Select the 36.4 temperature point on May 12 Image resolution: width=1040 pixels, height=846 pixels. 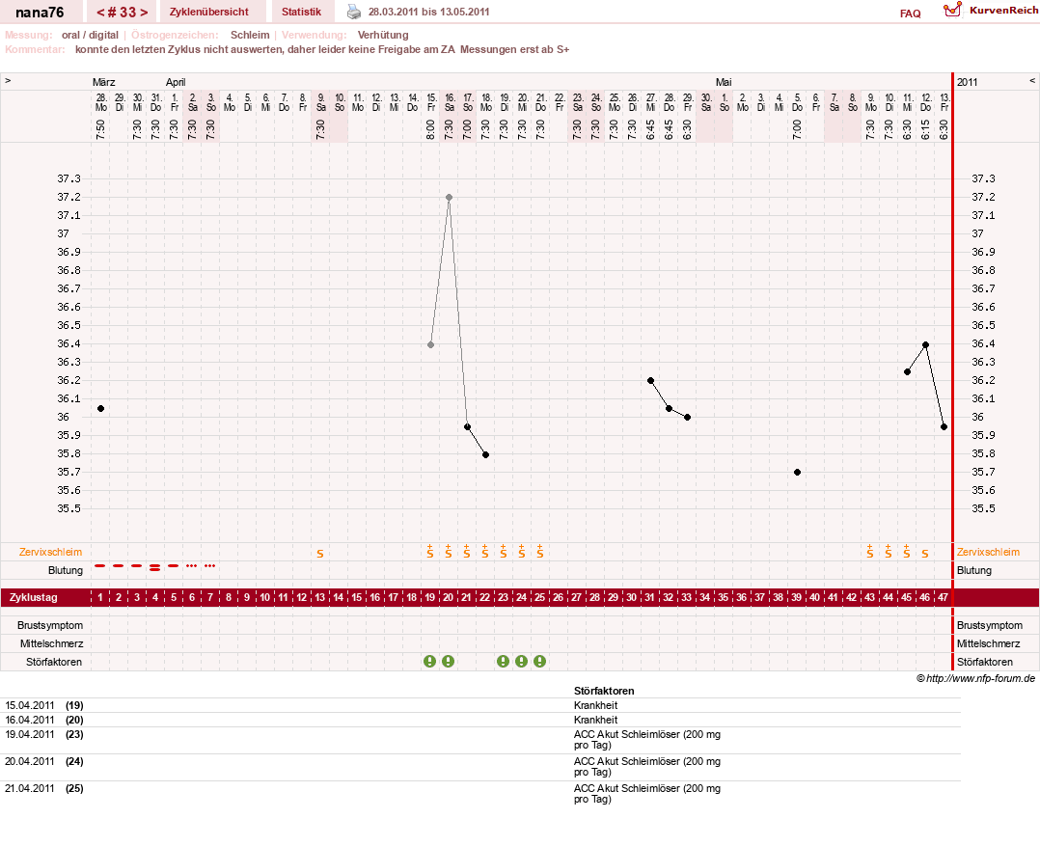coord(925,344)
